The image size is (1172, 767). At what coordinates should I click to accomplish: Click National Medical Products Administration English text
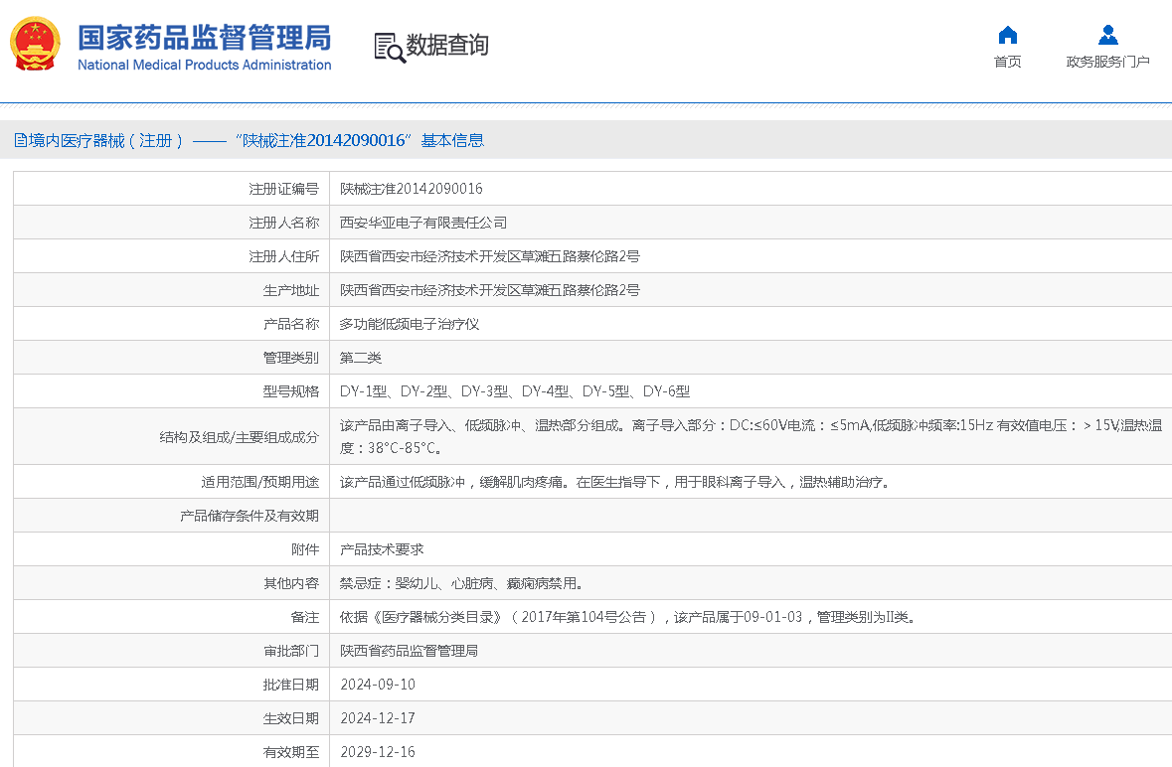tap(204, 66)
